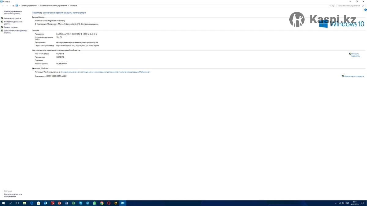Launch Opera browser from the taskbar

tap(109, 203)
